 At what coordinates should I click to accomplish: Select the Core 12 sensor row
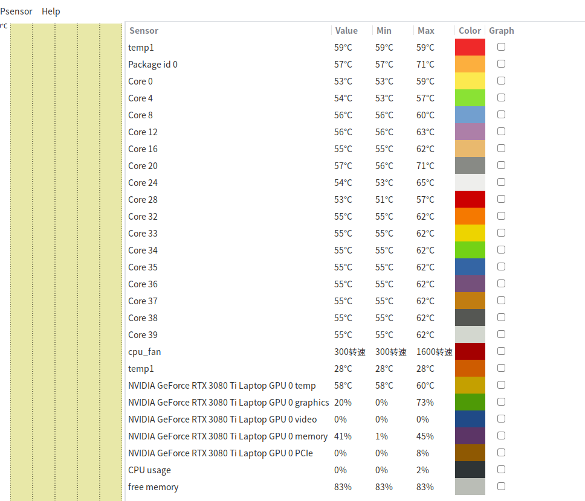pyautogui.click(x=143, y=132)
